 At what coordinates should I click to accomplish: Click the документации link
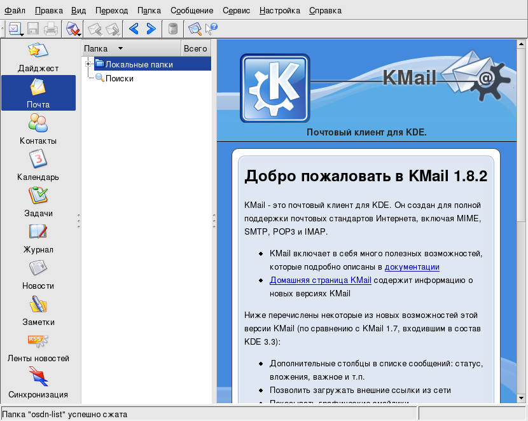click(x=412, y=267)
